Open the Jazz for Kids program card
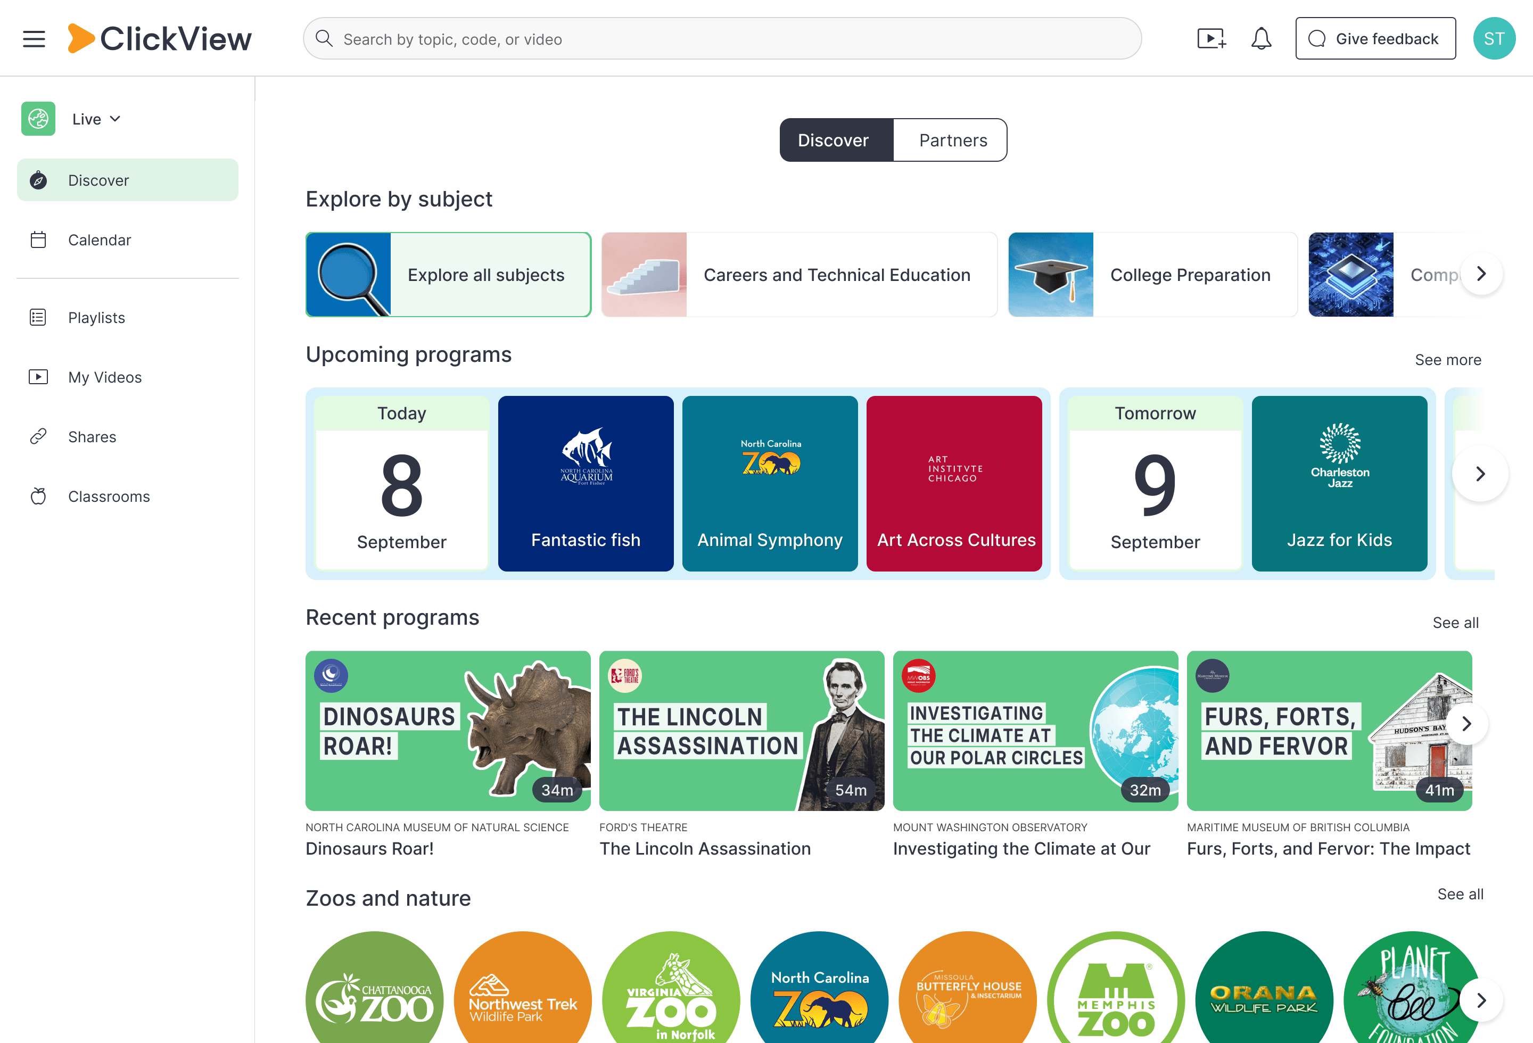1533x1043 pixels. click(1340, 483)
